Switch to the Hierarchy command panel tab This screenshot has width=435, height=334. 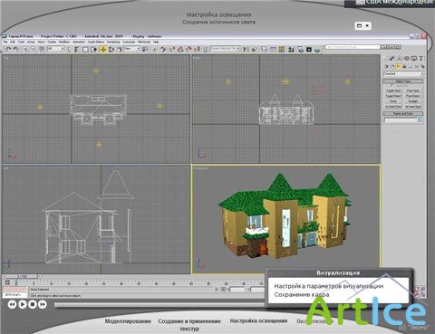pos(400,58)
